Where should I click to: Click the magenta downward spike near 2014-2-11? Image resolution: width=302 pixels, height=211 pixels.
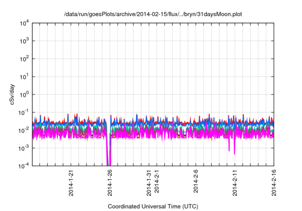(234, 150)
